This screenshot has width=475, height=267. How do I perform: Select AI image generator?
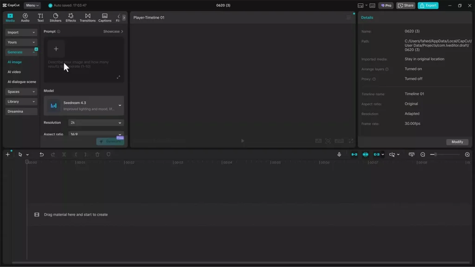point(14,62)
